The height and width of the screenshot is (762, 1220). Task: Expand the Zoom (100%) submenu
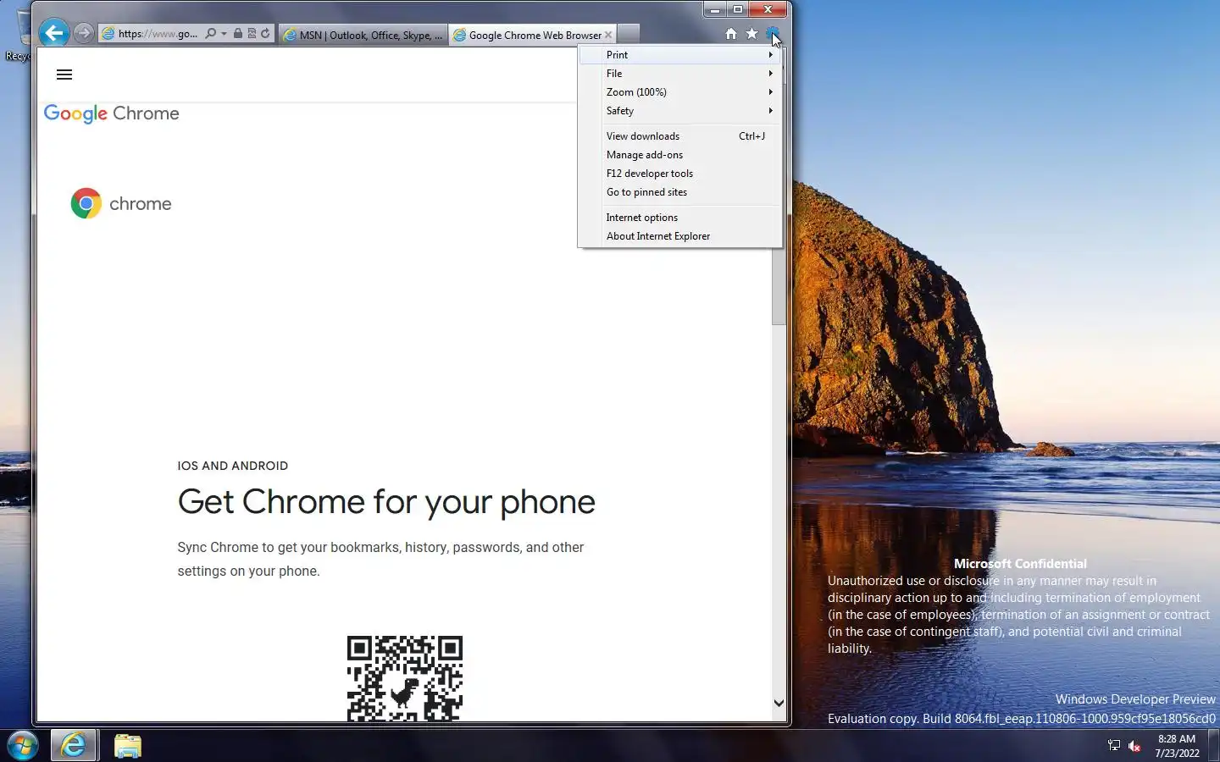click(680, 92)
